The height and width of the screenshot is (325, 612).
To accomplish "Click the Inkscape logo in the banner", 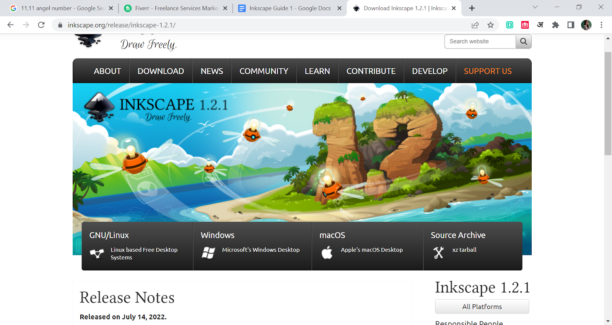I will (99, 107).
